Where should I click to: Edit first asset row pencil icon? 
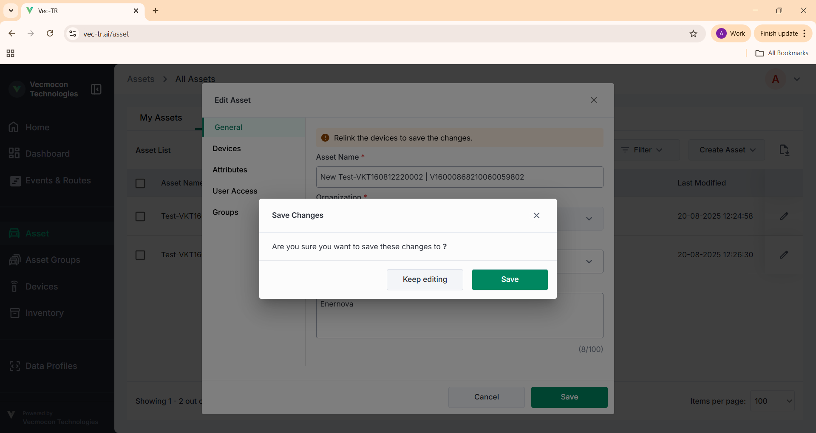pos(784,216)
